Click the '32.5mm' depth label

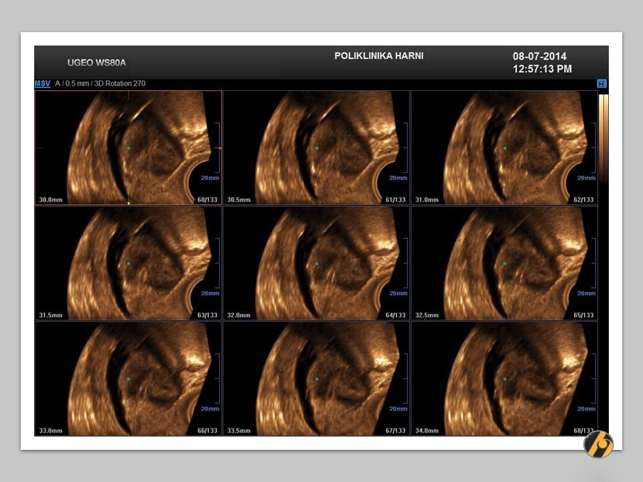427,315
